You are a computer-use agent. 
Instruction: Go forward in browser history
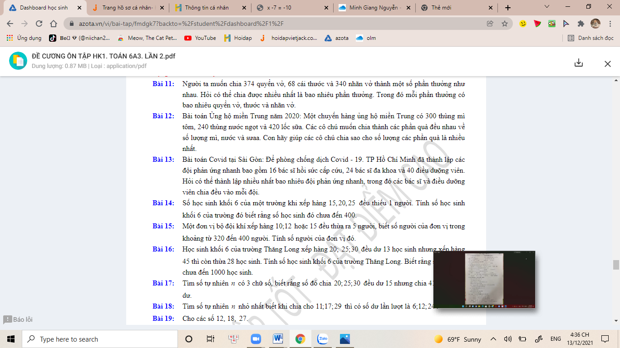tap(25, 24)
